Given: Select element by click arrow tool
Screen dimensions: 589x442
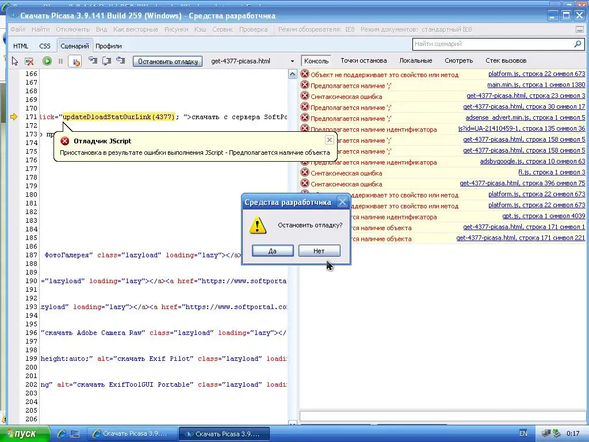Looking at the screenshot, I should click(x=15, y=61).
